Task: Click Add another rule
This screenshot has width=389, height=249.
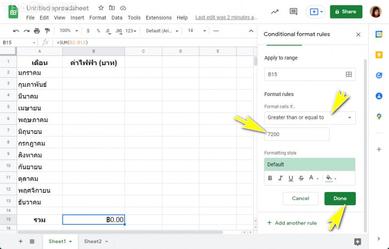Action: pyautogui.click(x=292, y=223)
